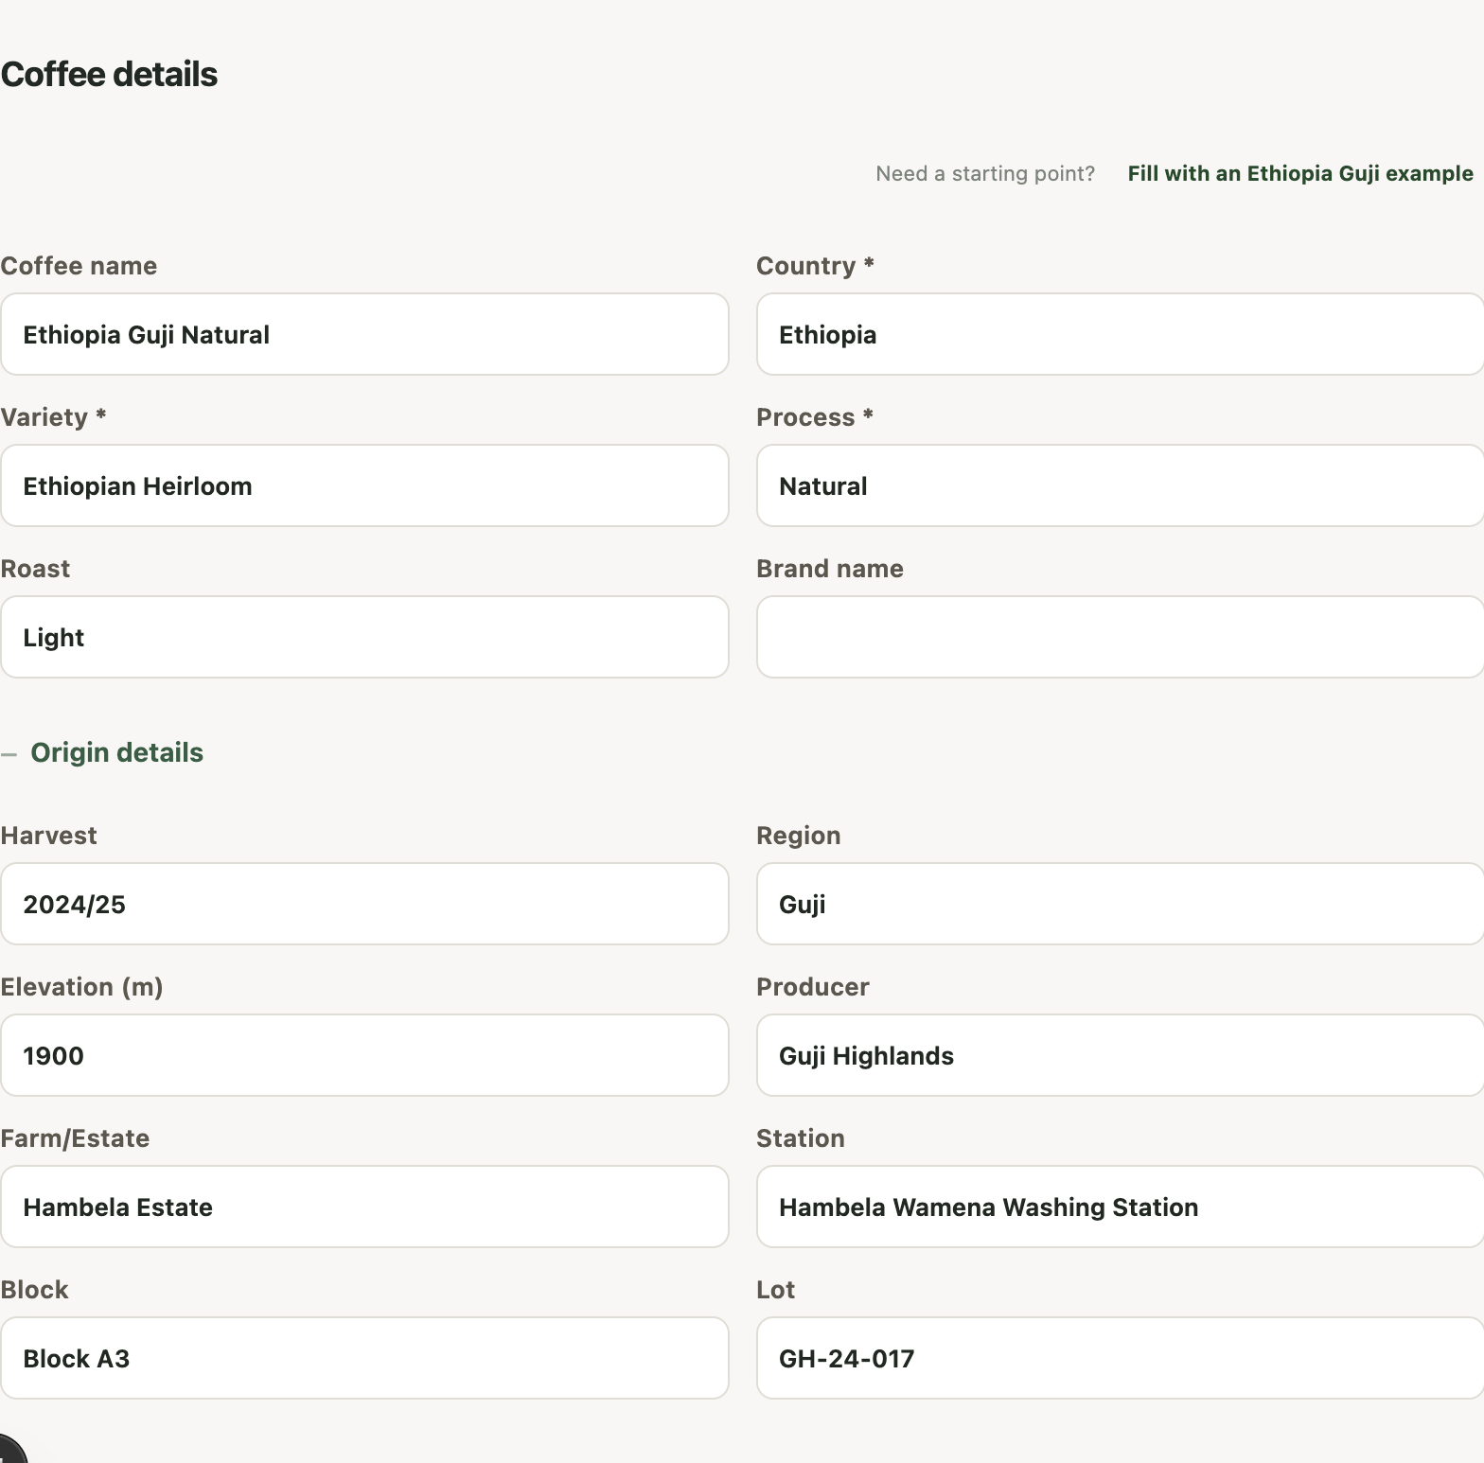The width and height of the screenshot is (1484, 1463).
Task: Click the 'Need a starting point?' text
Action: [985, 173]
